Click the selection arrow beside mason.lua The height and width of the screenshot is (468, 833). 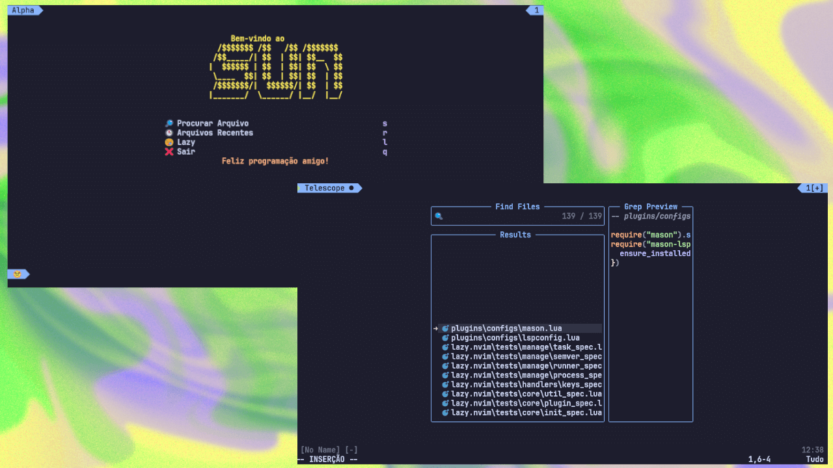tap(435, 328)
